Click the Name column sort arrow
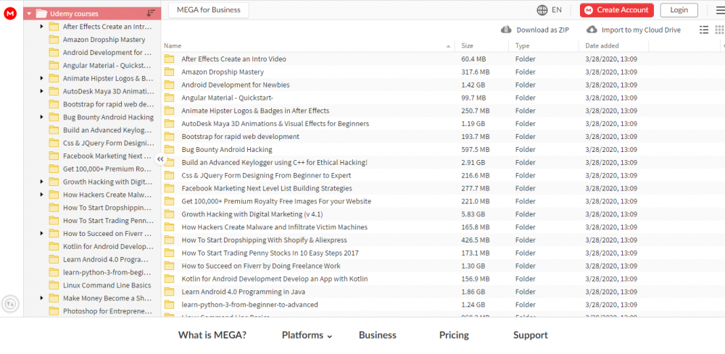Screen dimensions: 725x354 [x=448, y=46]
